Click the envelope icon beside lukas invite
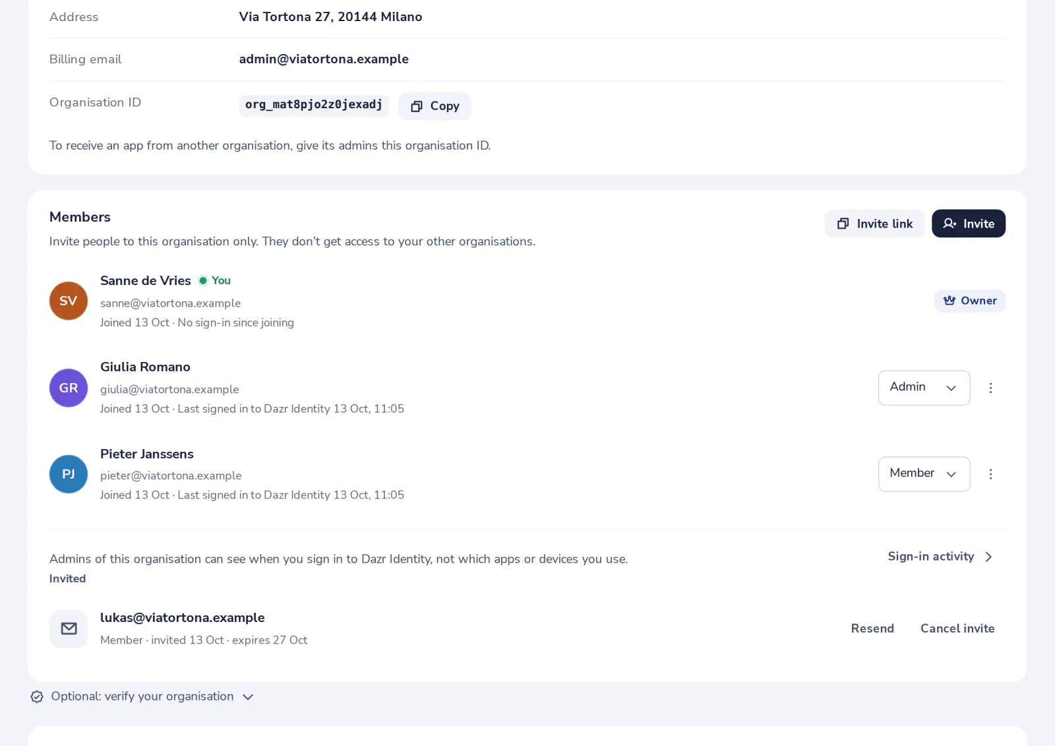Viewport: 1055px width, 746px height. [x=69, y=629]
